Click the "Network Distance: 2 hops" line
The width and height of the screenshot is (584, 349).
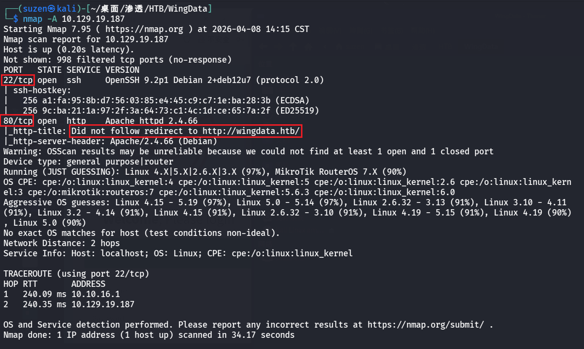coord(61,243)
